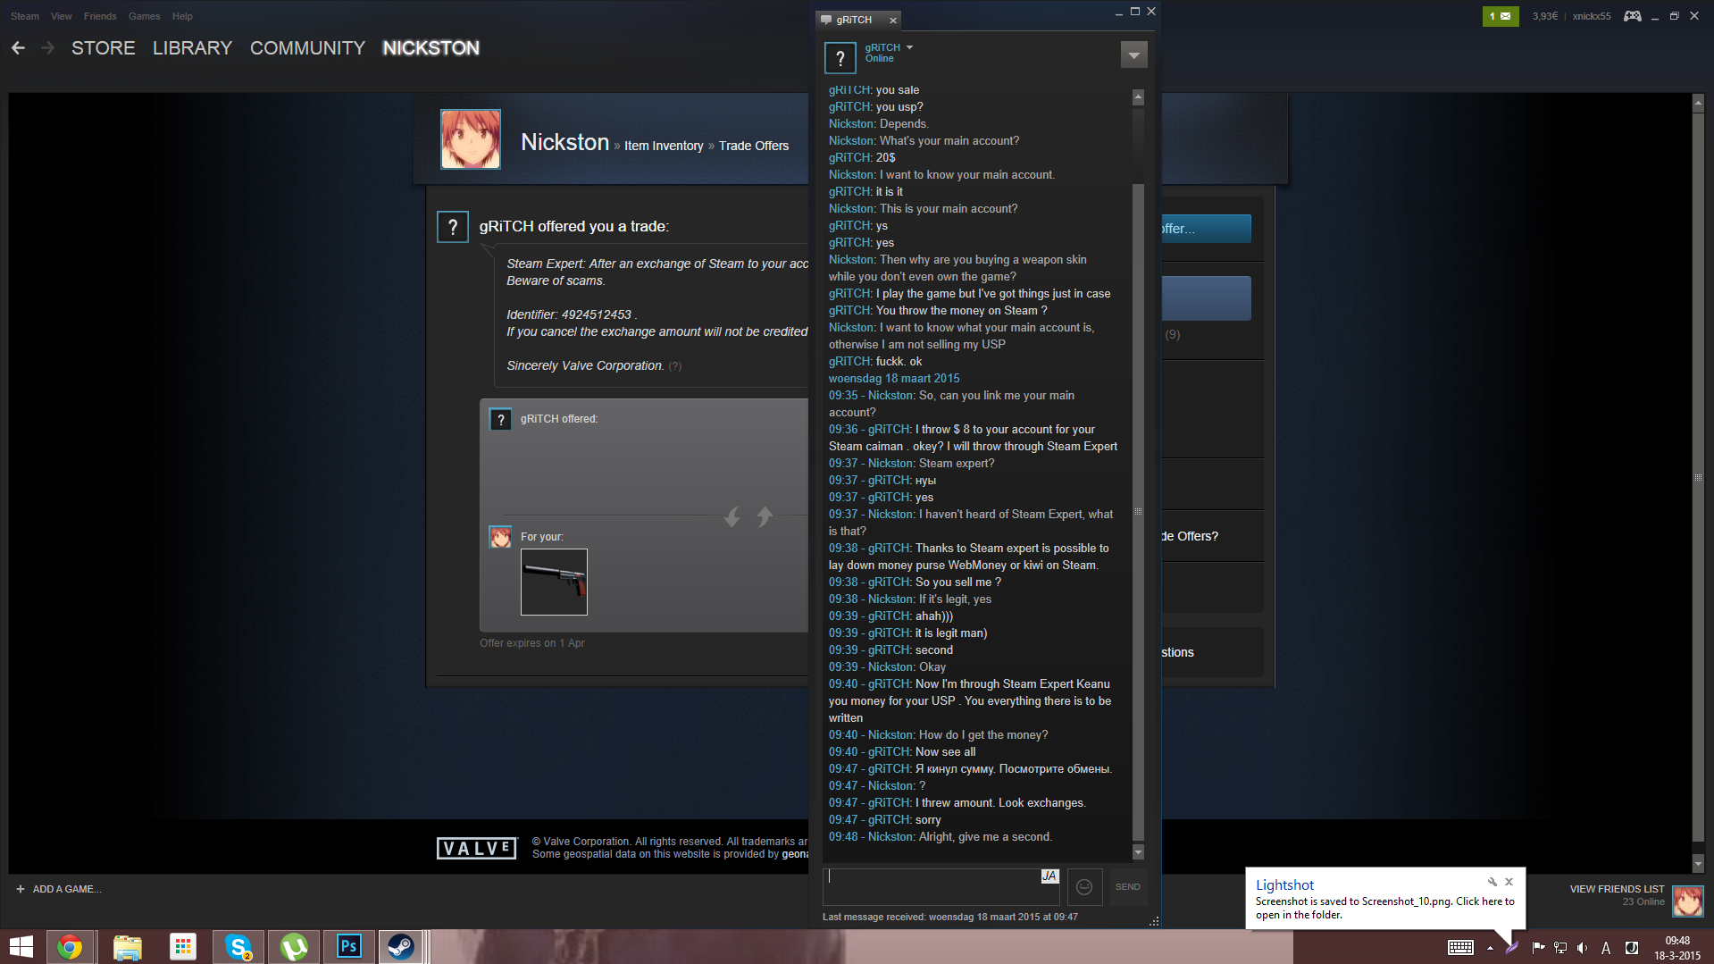Click the JA language indicator in the chat input

tap(1049, 876)
